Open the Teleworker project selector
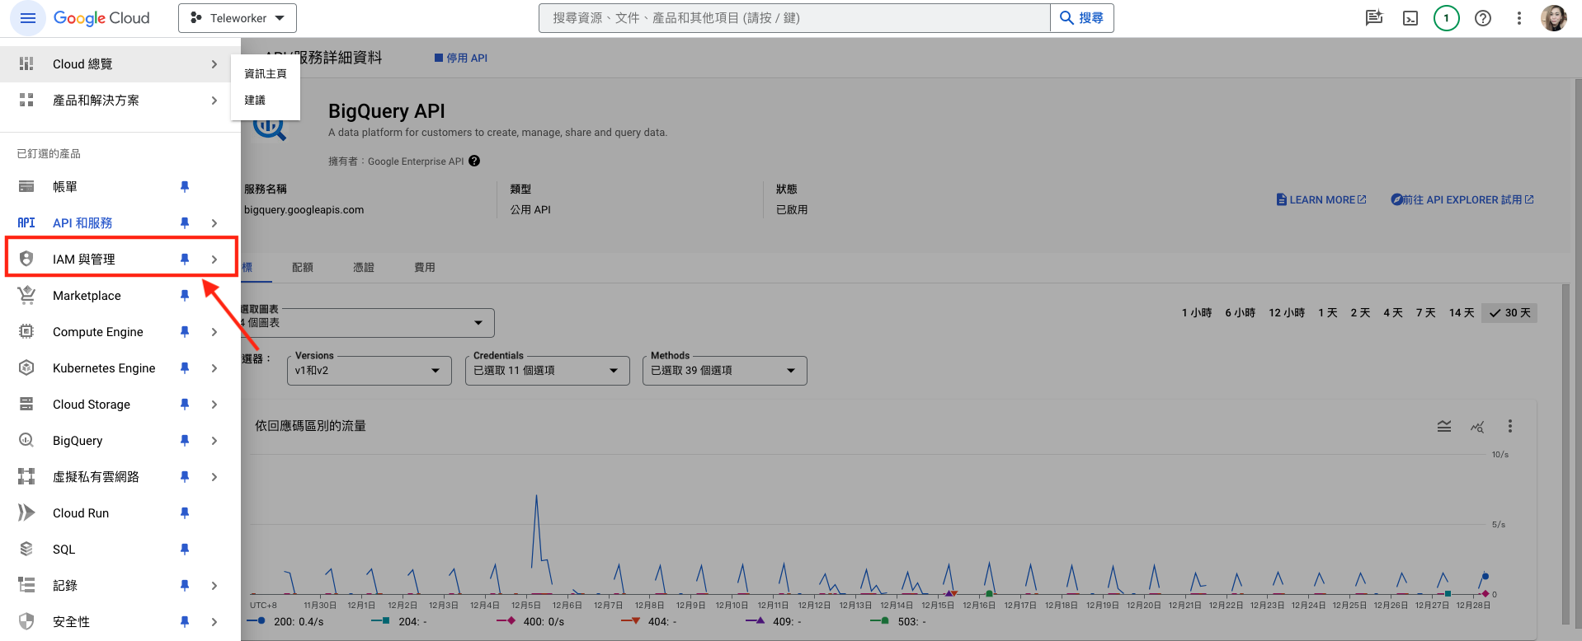Screen dimensions: 1582x641 pyautogui.click(x=237, y=18)
